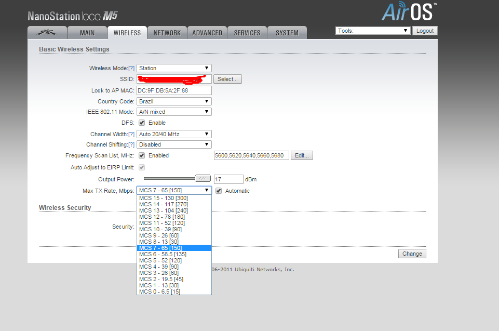Click the Output Power slider handle
Viewport: 499px width, 331px height.
tap(203, 178)
